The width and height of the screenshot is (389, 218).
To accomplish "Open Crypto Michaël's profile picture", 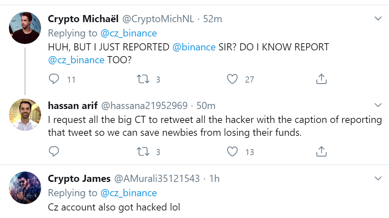I will coord(25,28).
